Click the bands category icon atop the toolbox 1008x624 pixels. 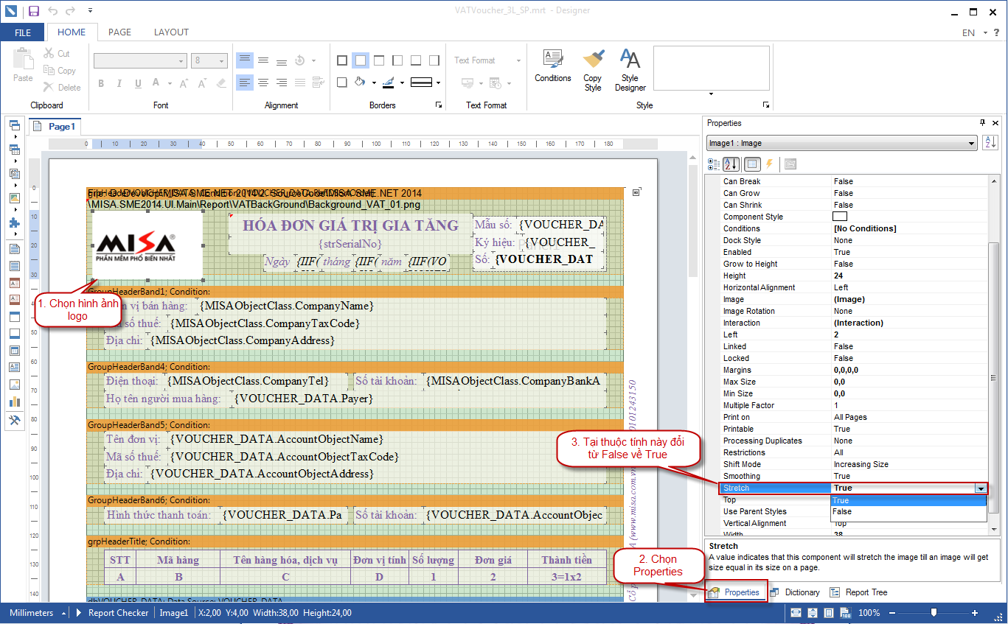[14, 125]
